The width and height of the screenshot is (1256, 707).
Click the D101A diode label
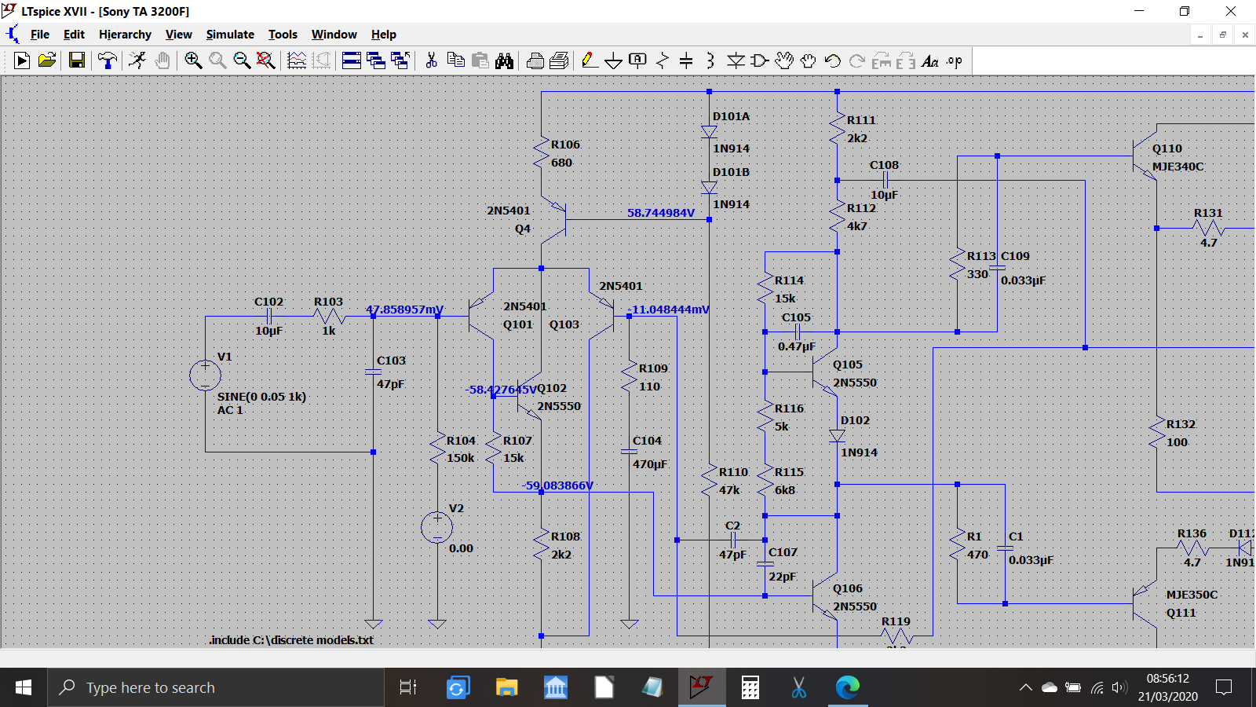[x=731, y=116]
